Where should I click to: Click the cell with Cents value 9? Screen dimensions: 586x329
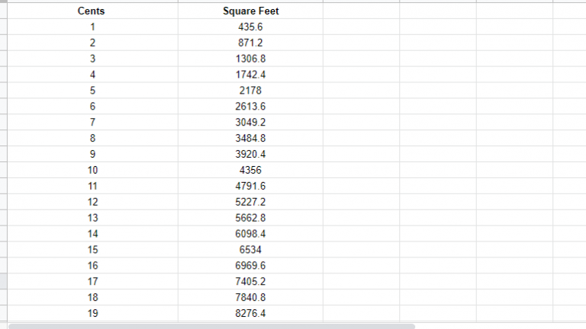point(92,154)
